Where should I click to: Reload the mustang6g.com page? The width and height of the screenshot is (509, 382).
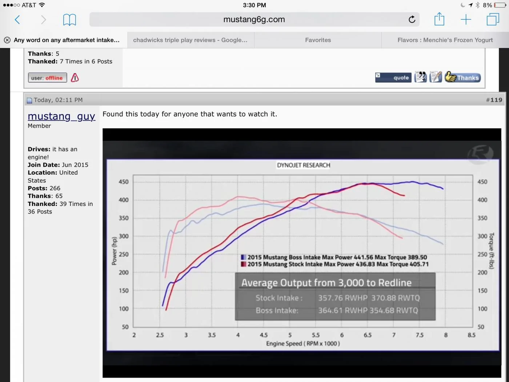[412, 19]
